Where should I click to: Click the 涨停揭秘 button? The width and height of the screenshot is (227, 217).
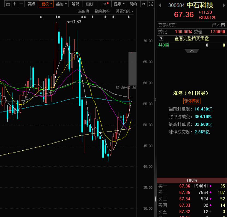[192, 101]
